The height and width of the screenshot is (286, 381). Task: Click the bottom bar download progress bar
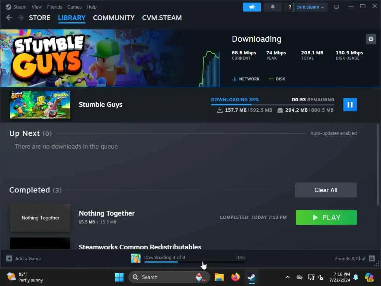(x=195, y=262)
